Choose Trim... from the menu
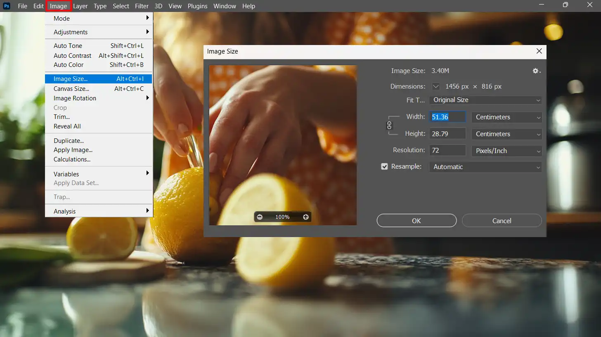601x337 pixels. tap(99, 117)
